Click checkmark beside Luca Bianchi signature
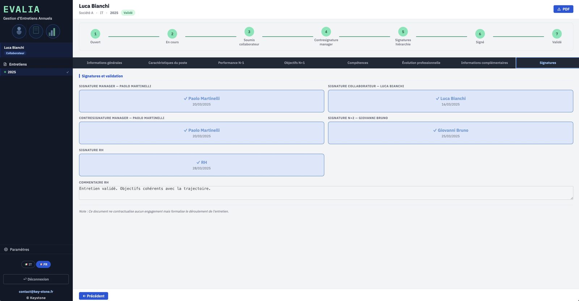Image resolution: width=579 pixels, height=301 pixels. pyautogui.click(x=438, y=99)
